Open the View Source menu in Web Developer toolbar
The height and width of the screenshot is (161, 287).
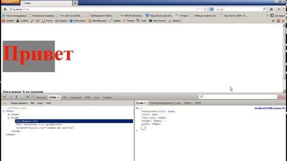157,21
